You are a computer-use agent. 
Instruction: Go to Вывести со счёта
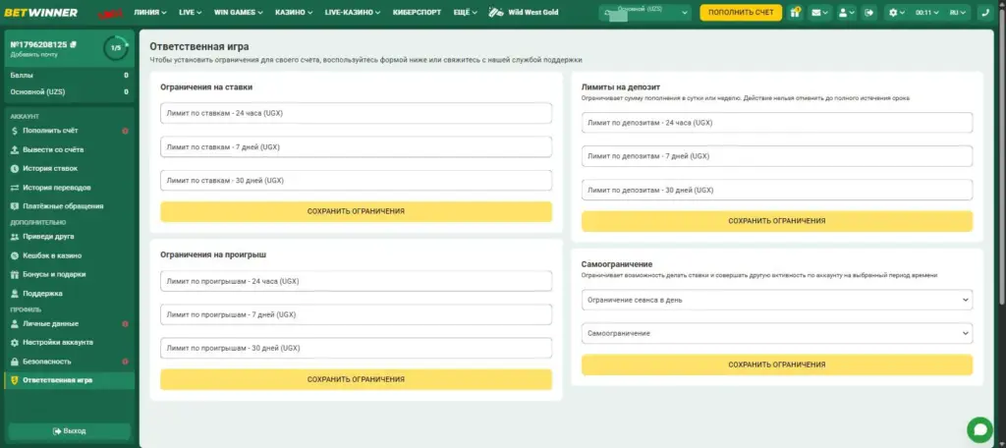(53, 149)
